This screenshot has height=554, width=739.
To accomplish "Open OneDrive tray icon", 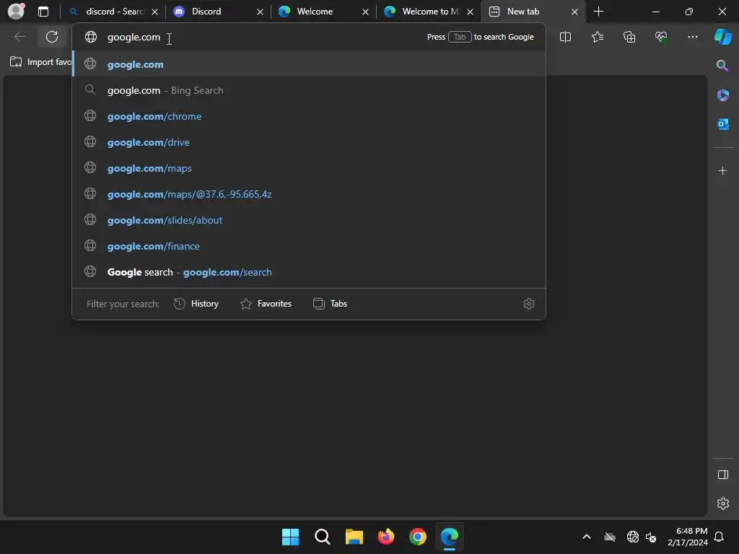I will [x=610, y=537].
